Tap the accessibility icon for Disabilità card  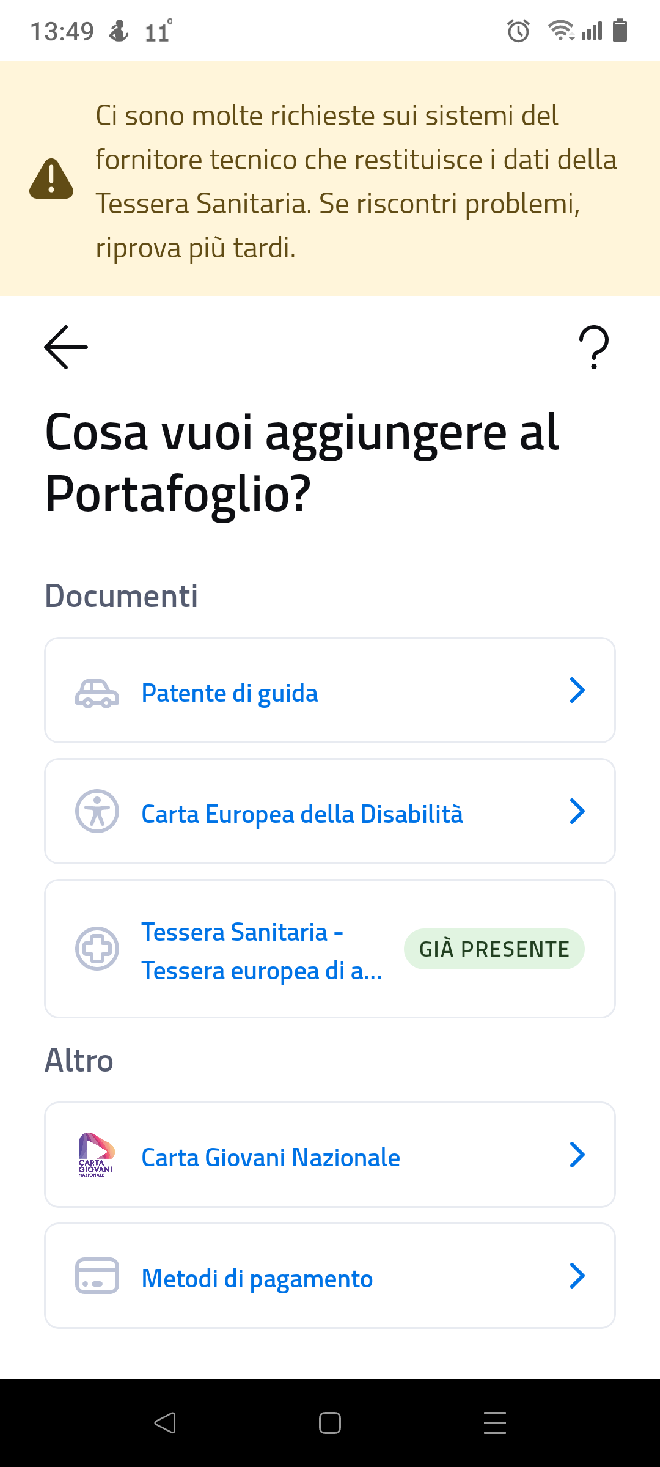(x=97, y=812)
